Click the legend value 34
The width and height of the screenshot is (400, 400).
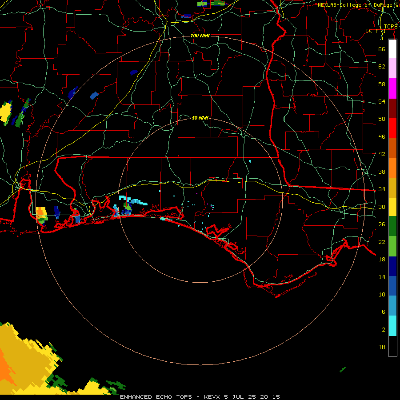(382, 189)
